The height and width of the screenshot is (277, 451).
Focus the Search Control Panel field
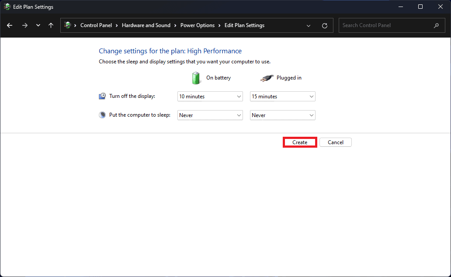(385, 25)
